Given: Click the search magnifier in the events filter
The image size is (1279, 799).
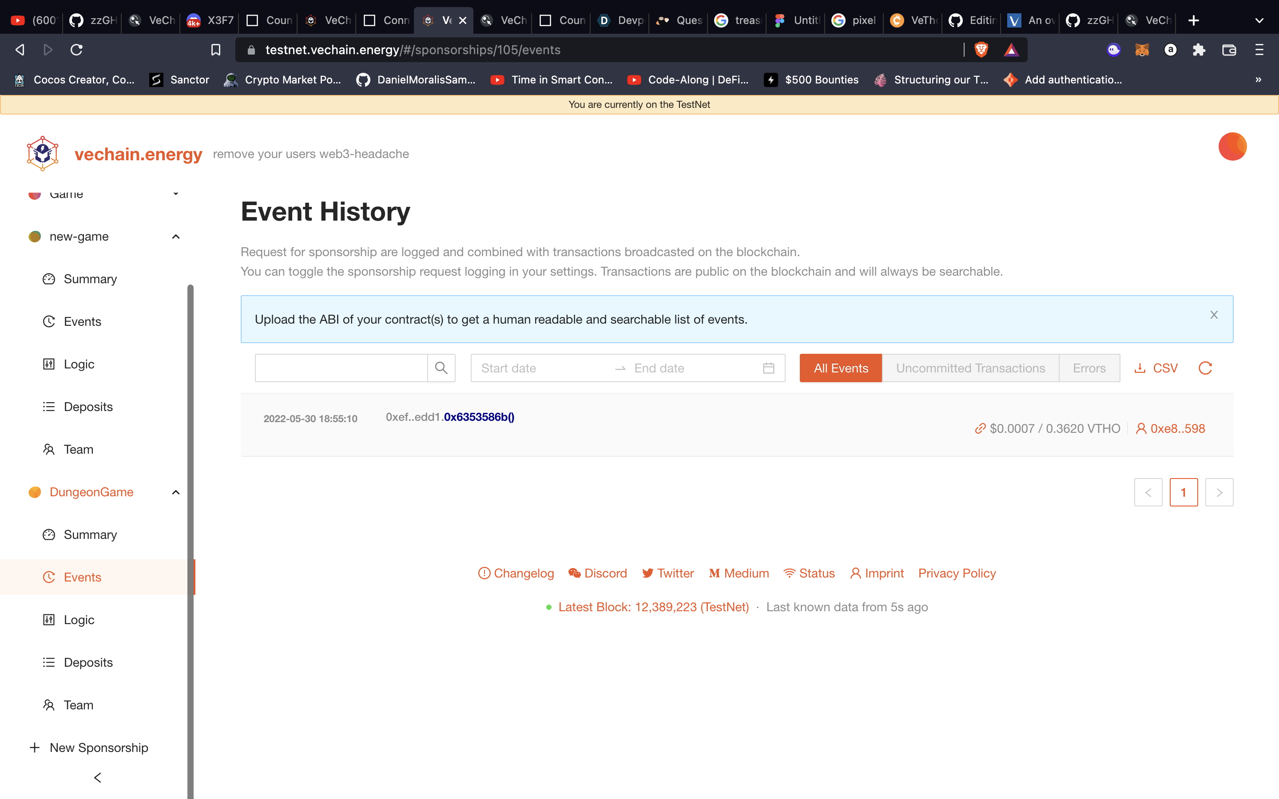Looking at the screenshot, I should click(441, 368).
